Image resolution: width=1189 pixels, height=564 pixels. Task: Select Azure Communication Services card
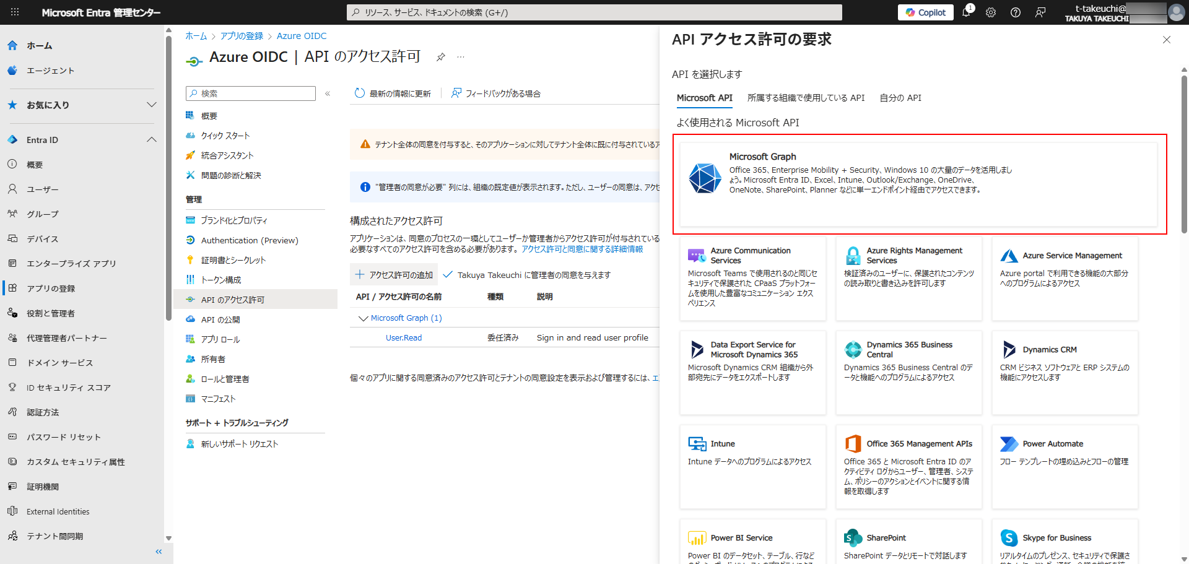(x=753, y=279)
